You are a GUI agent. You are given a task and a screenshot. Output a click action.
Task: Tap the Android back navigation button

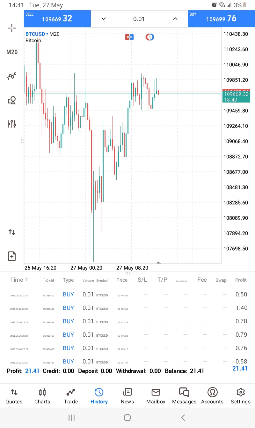[x=183, y=417]
